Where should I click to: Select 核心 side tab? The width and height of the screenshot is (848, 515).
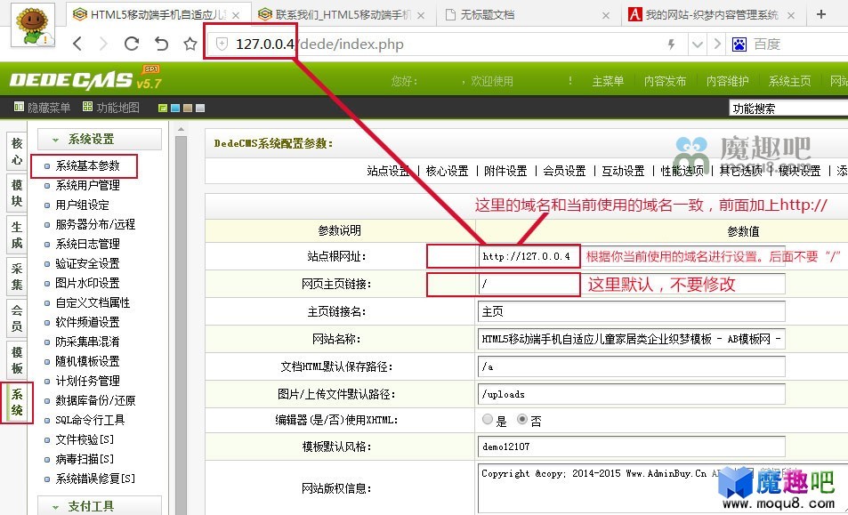click(17, 151)
